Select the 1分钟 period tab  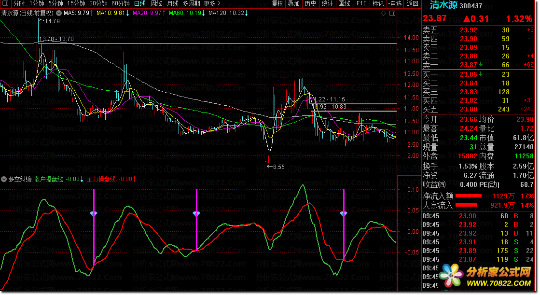pos(37,4)
